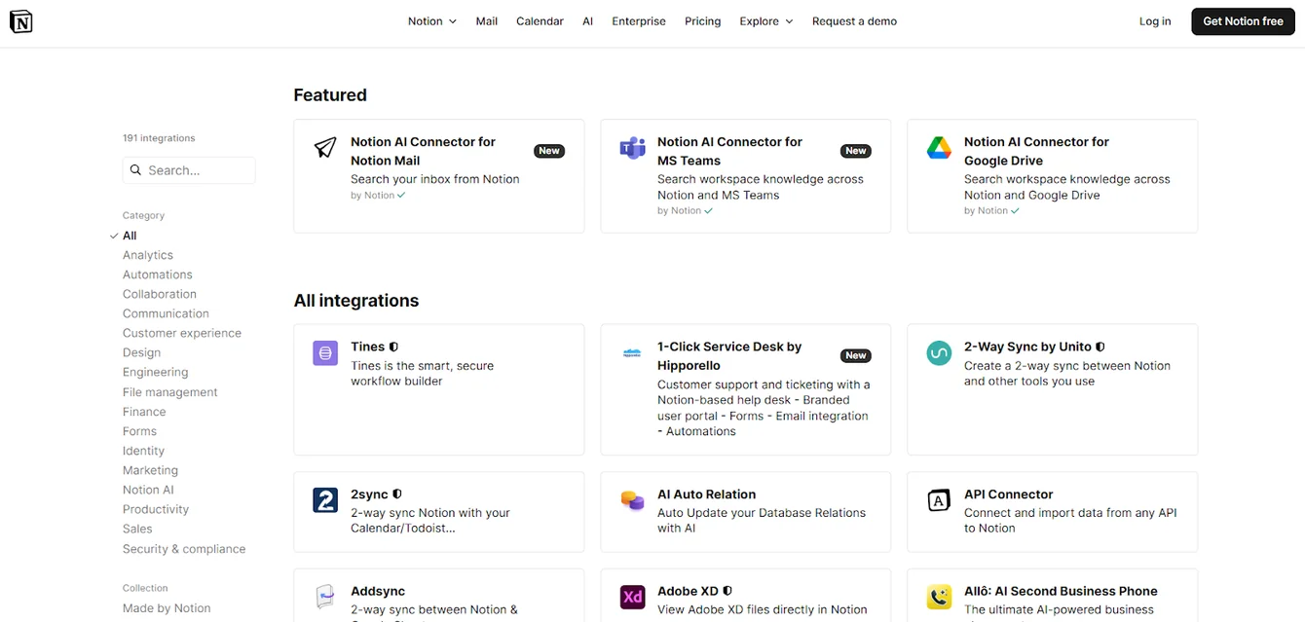Click the 2sync blue number icon
Viewport: 1305px width, 622px height.
325,500
